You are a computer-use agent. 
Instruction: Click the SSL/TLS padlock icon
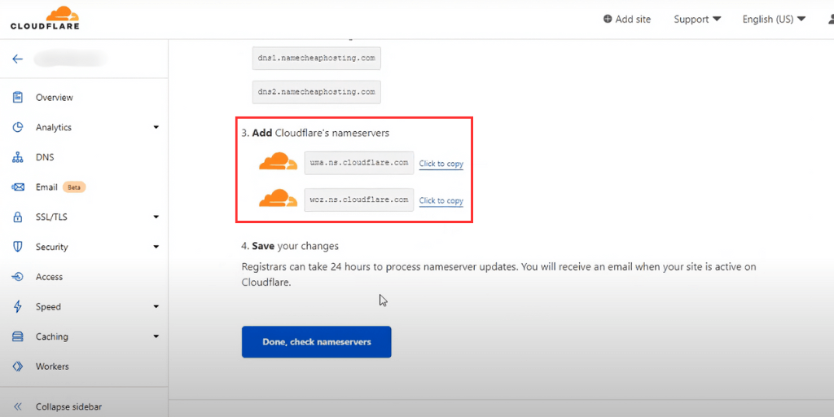18,217
